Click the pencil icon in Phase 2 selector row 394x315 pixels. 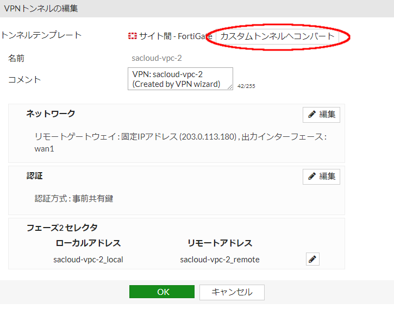point(312,260)
